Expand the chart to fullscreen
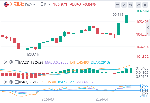 pos(138,5)
